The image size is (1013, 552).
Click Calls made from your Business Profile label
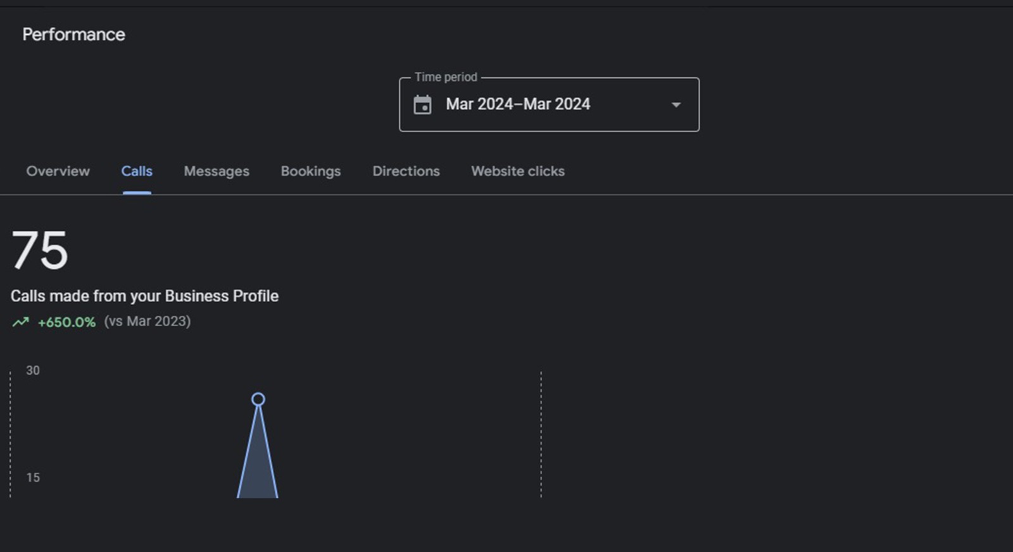pos(144,296)
